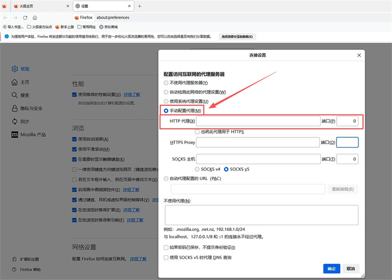The image size is (392, 280).
Task: Click the HTTPS Proxy address field
Action: tap(258, 142)
